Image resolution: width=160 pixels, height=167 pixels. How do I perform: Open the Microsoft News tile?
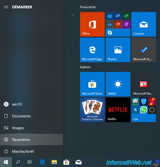click(144, 84)
